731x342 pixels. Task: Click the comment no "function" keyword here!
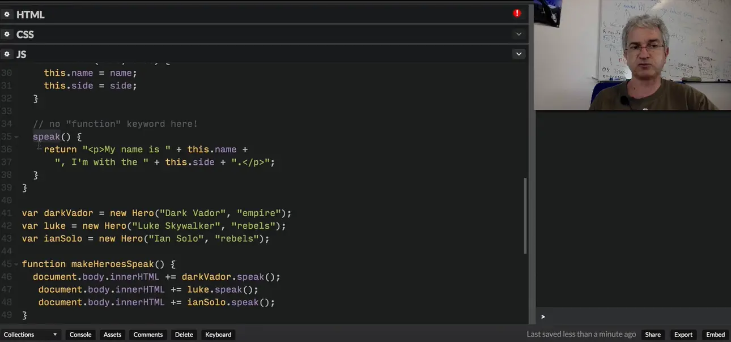115,124
